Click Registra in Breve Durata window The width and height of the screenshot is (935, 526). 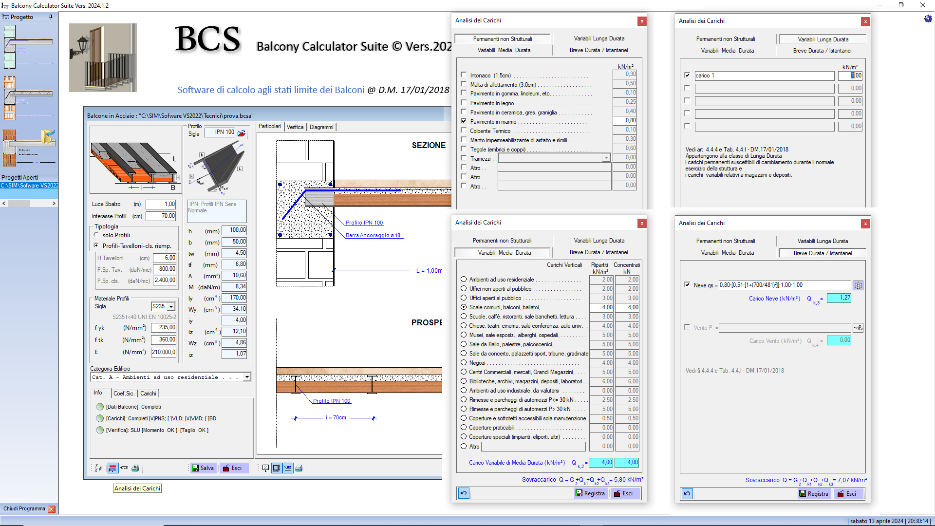click(814, 494)
